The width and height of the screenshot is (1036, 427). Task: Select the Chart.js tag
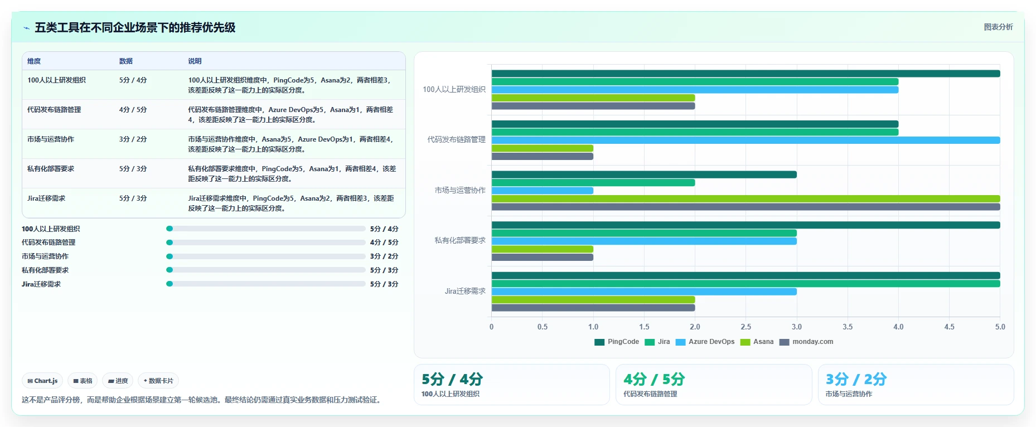coord(42,381)
